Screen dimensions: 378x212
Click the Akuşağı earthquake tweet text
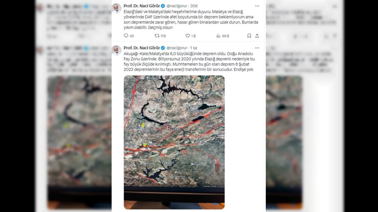pos(189,62)
